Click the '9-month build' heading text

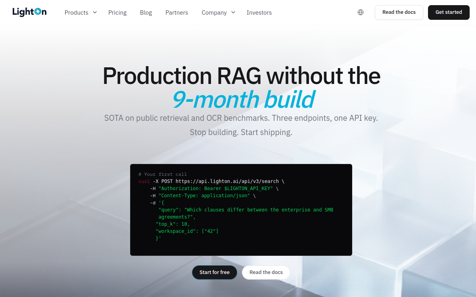244,99
